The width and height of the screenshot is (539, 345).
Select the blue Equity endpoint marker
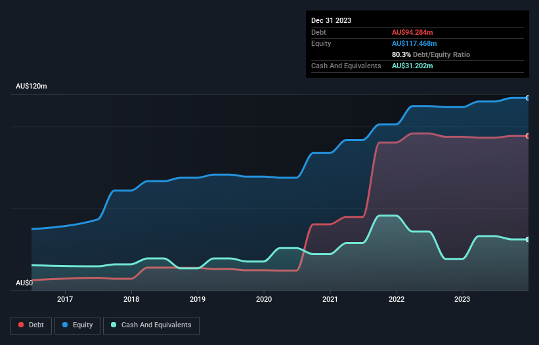528,98
